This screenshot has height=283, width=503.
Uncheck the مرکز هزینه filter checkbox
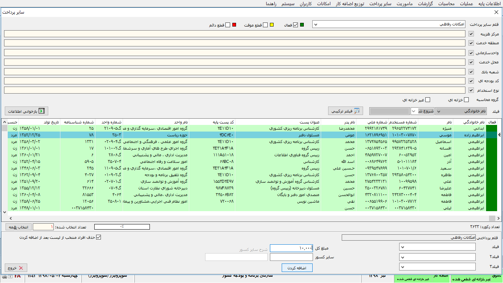(x=471, y=34)
